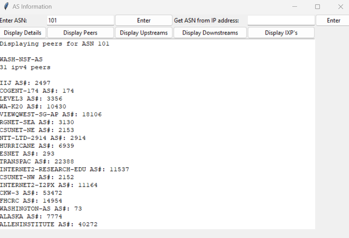Image resolution: width=349 pixels, height=238 pixels.
Task: Open Display Upstreams
Action: [x=144, y=33]
